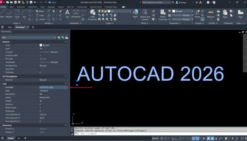
Task: Toggle clean screen icon in status bar
Action: [x=242, y=138]
